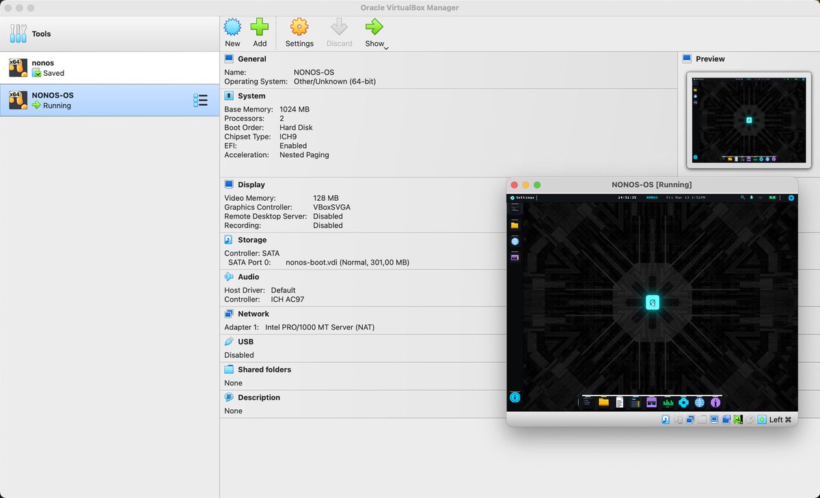This screenshot has height=498, width=820.
Task: Open the globe browser icon in guest sidebar
Action: (x=515, y=241)
